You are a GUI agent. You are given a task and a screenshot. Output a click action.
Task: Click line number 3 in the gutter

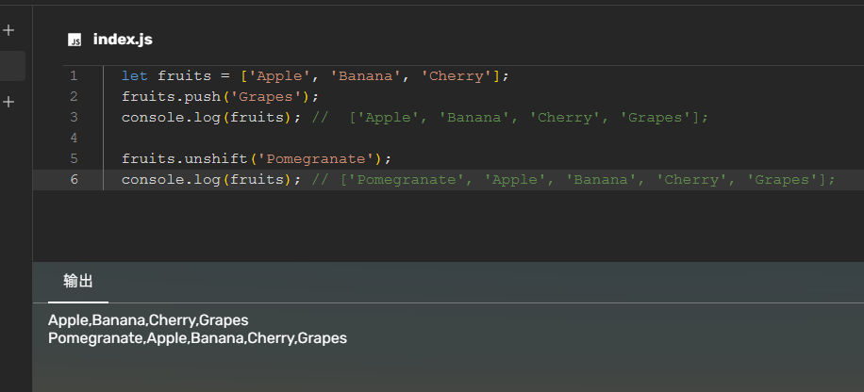click(x=74, y=117)
